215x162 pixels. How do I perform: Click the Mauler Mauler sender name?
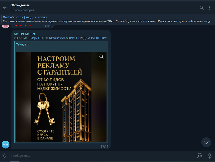[x=25, y=34]
